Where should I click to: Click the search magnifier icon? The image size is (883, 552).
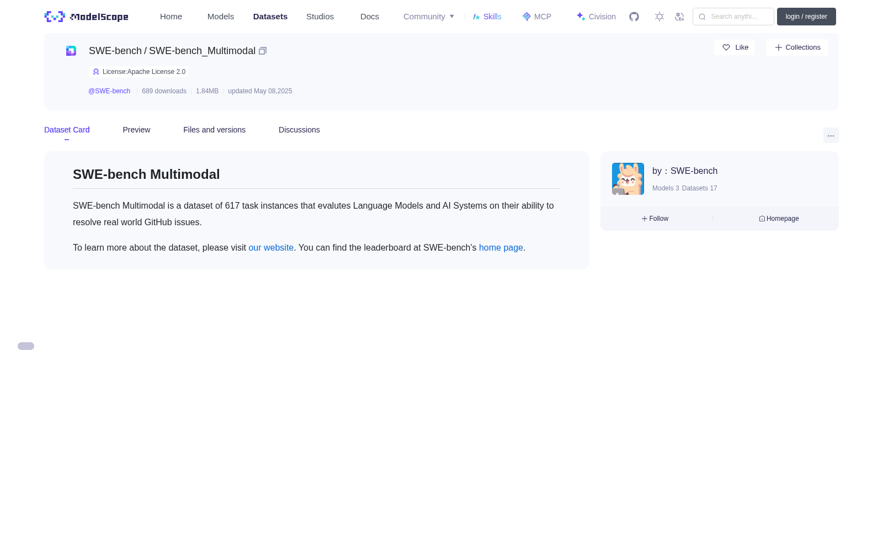pyautogui.click(x=702, y=17)
